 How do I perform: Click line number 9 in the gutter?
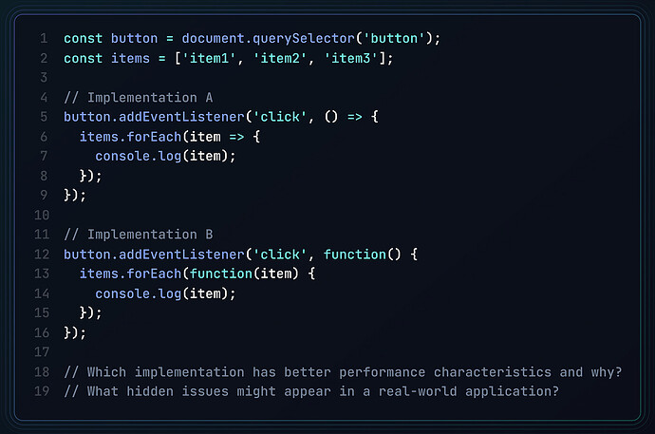(x=44, y=196)
